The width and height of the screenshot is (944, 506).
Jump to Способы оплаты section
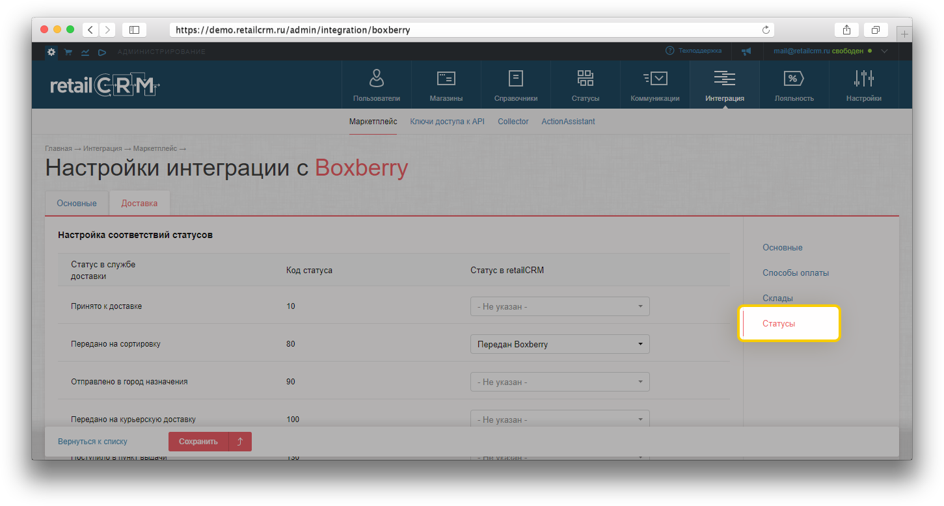(796, 273)
